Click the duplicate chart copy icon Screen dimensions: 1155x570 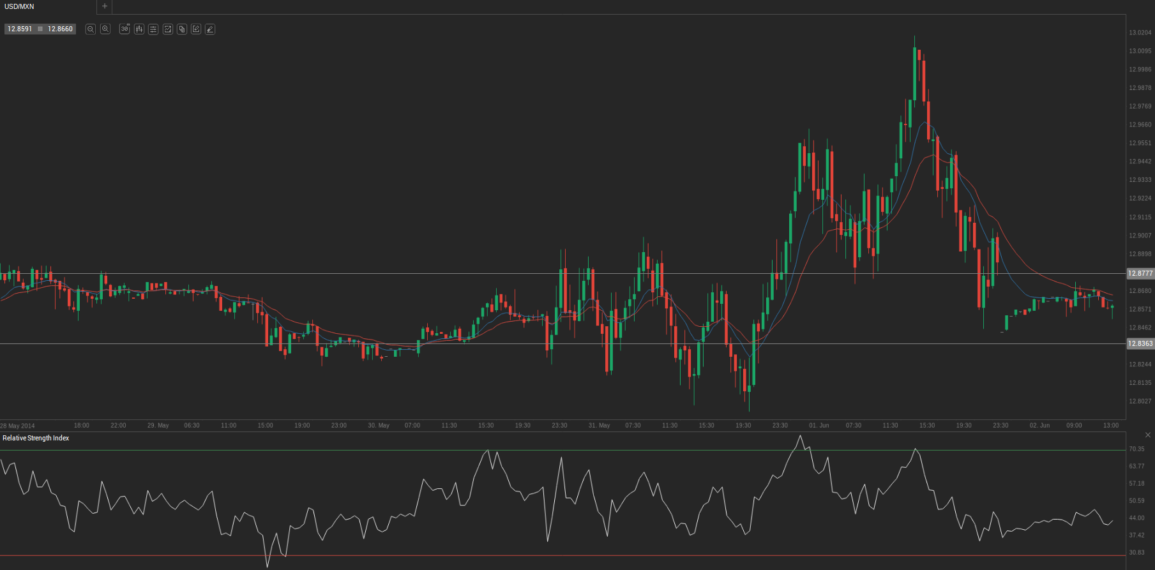pos(182,29)
